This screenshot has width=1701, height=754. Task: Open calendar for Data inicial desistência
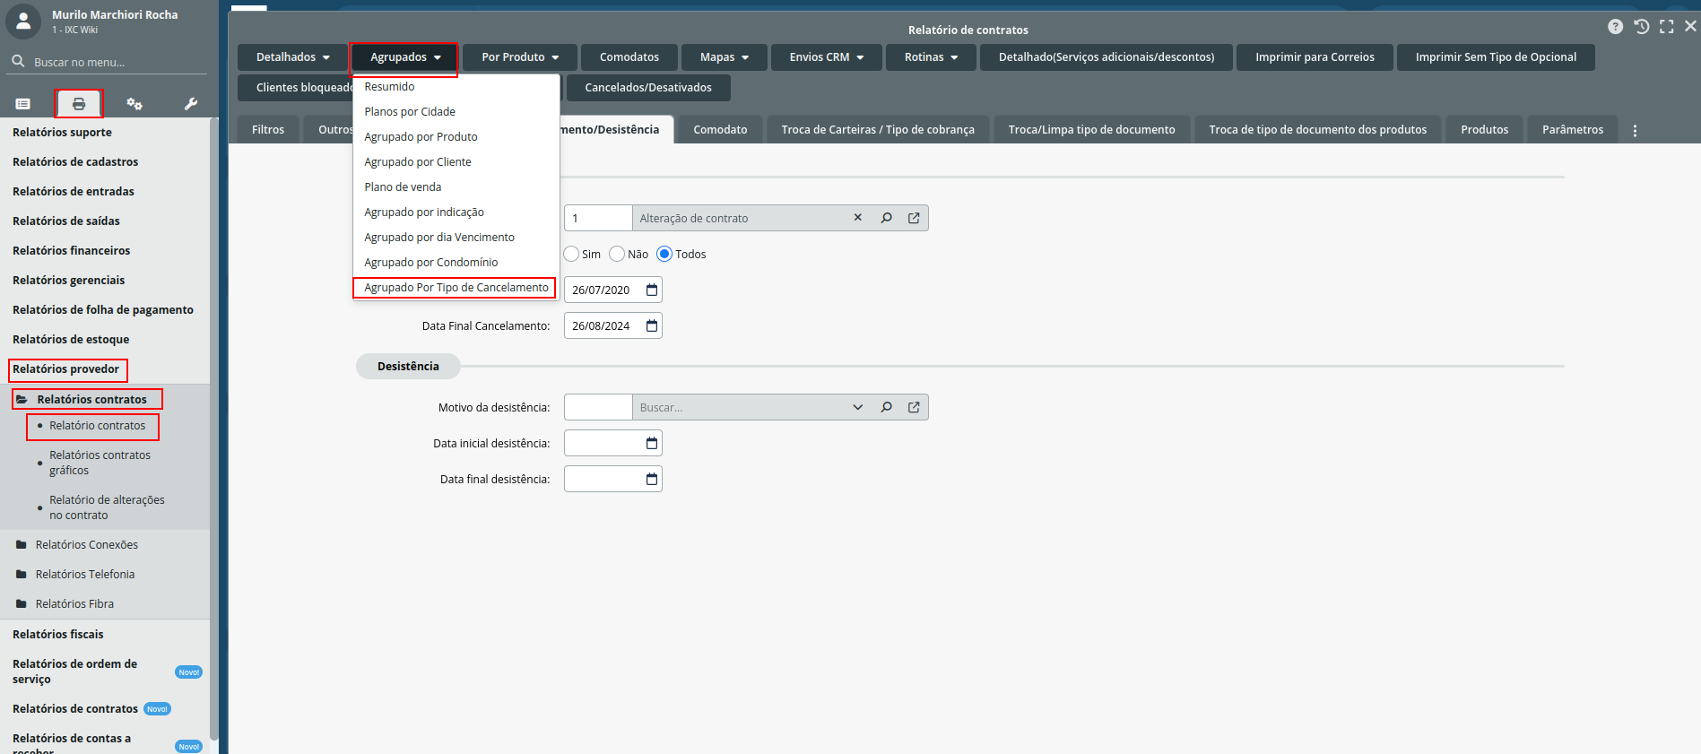click(652, 443)
